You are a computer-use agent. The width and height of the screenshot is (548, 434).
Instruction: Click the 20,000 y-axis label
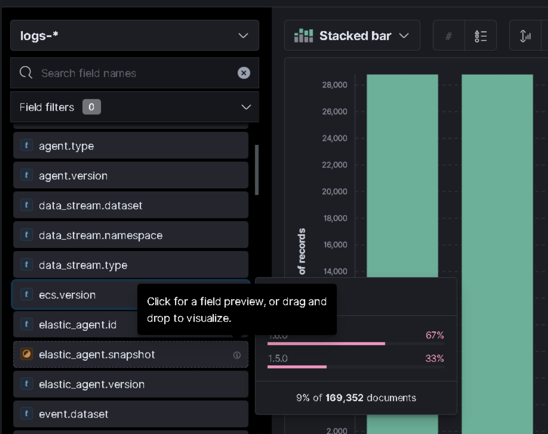[x=334, y=192]
